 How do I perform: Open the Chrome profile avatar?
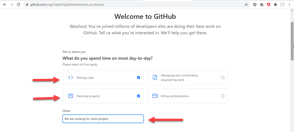click(283, 5)
